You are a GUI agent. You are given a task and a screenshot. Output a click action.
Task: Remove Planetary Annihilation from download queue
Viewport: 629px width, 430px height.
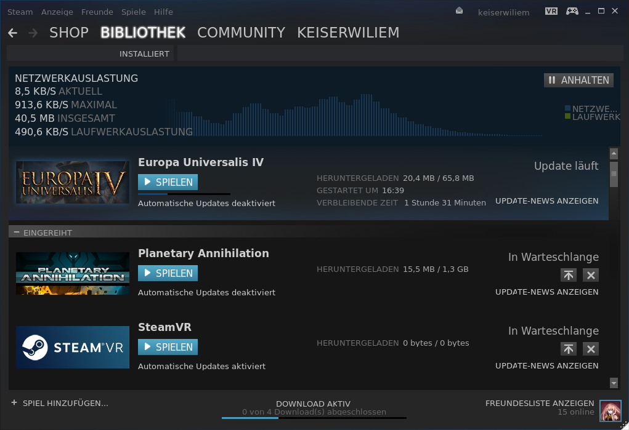click(x=591, y=275)
